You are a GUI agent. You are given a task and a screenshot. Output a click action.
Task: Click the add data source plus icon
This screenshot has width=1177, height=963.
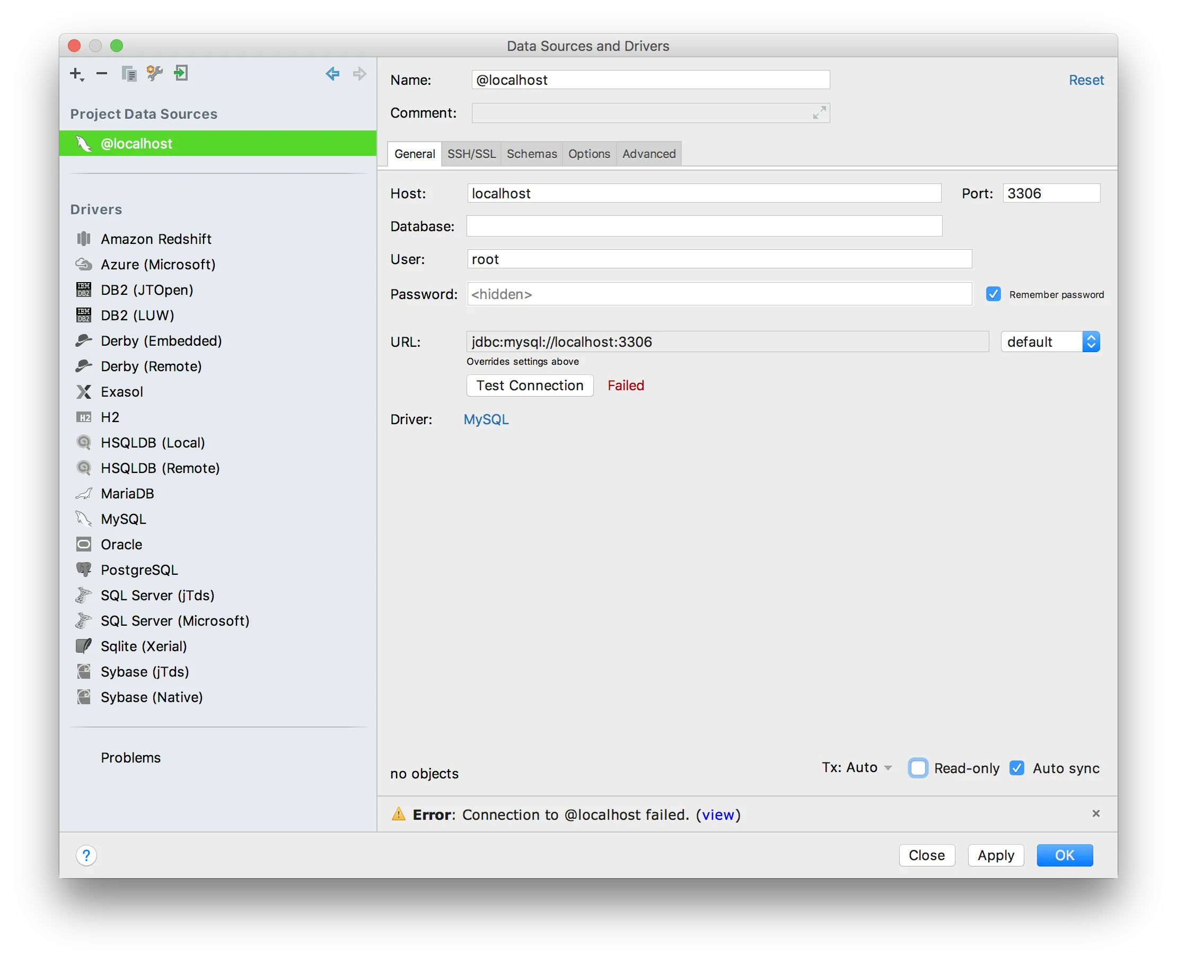click(75, 73)
